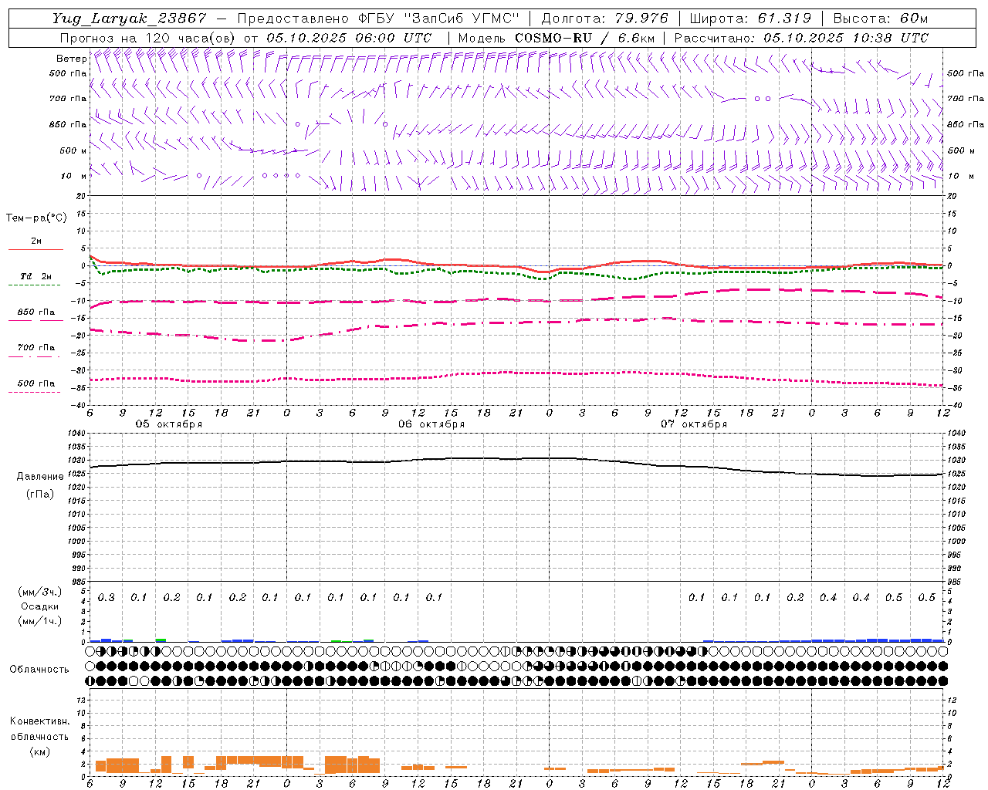Click the Широта: 61.319 value
Screen dimensions: 988x790
point(750,19)
